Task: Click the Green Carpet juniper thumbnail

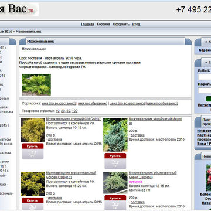Action: tap(115, 183)
